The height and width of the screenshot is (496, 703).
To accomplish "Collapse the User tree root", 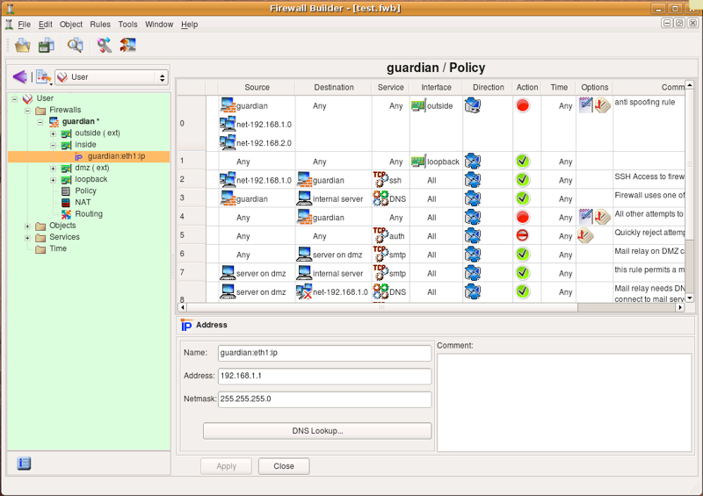I will [x=15, y=98].
